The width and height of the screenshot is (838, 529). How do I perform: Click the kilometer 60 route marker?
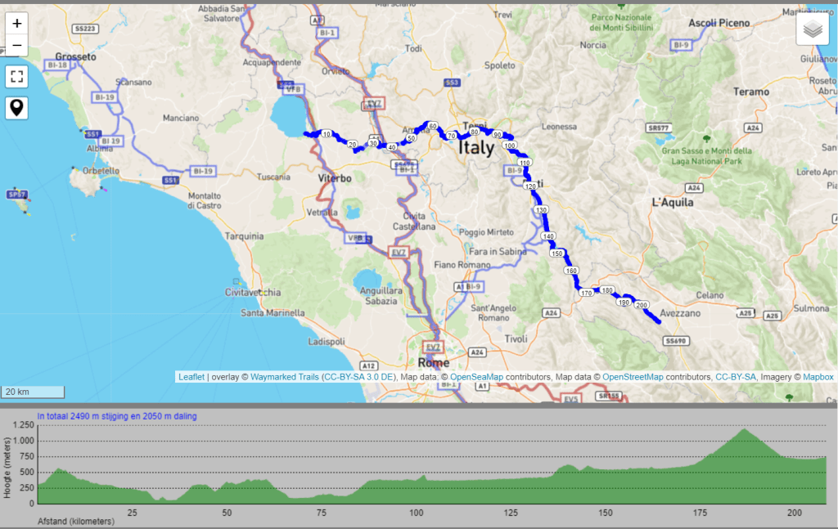click(433, 128)
